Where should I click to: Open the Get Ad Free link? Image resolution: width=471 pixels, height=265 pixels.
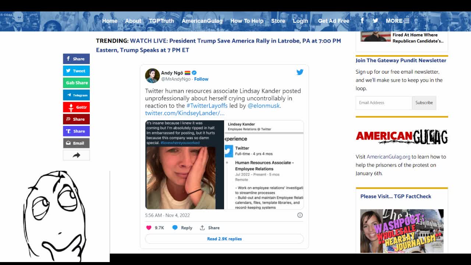coord(334,21)
